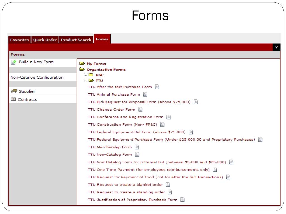Open the Contracts section
This screenshot has height=214, width=286.
tap(27, 99)
